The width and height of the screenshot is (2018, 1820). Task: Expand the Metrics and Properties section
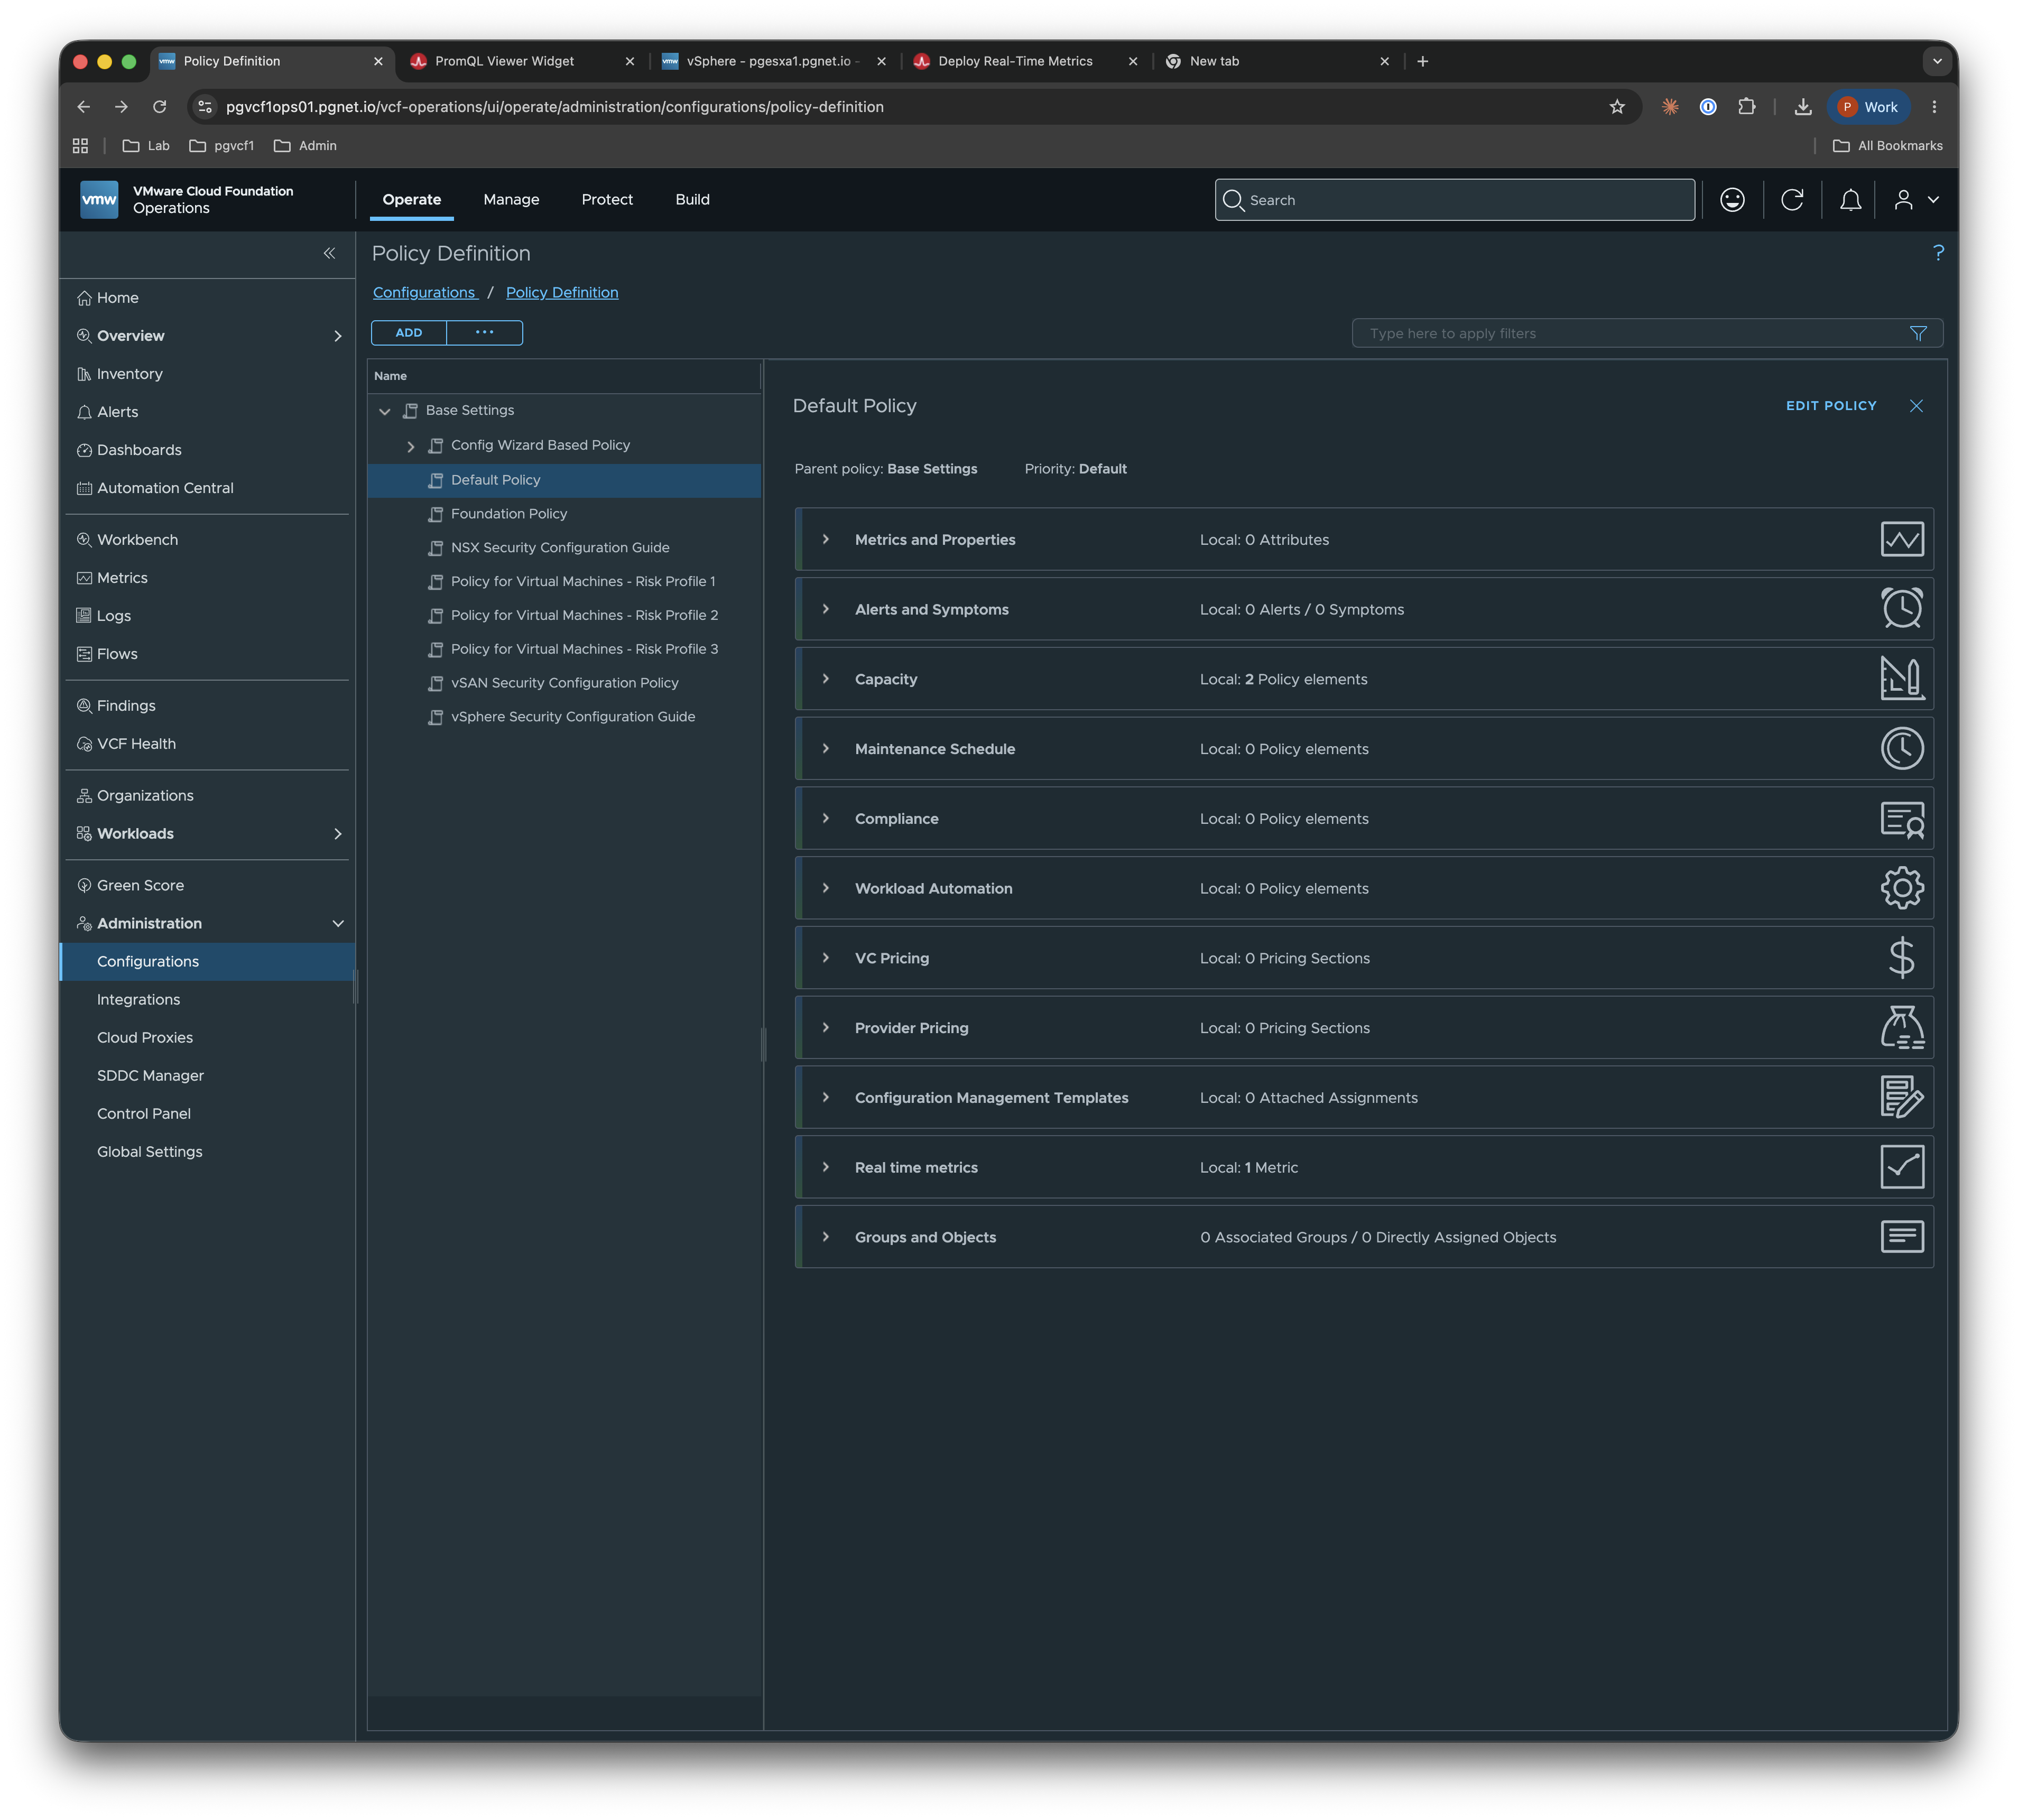(x=825, y=539)
